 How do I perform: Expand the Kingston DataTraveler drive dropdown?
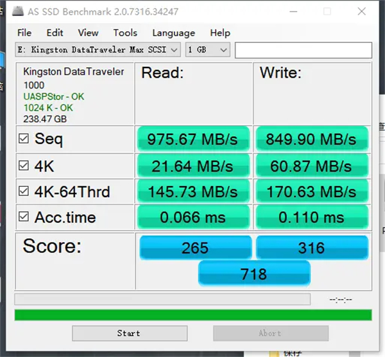click(x=98, y=50)
